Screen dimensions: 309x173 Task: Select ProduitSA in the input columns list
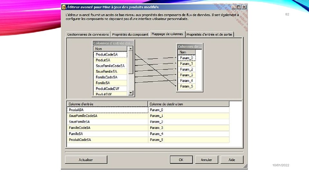click(x=110, y=60)
